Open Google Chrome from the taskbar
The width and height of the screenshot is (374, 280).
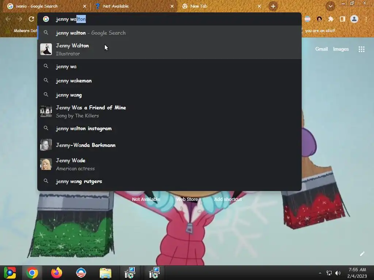(x=32, y=273)
